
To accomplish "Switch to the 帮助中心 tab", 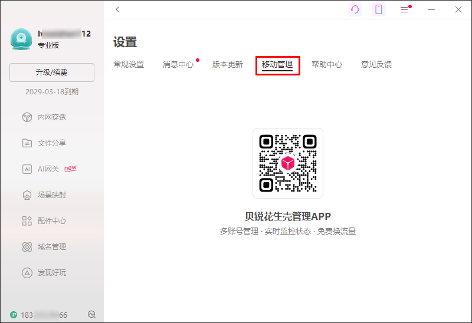I will (x=327, y=64).
